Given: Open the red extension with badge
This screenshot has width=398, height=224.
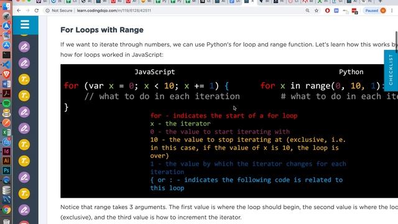Looking at the screenshot, I should pos(354,11).
